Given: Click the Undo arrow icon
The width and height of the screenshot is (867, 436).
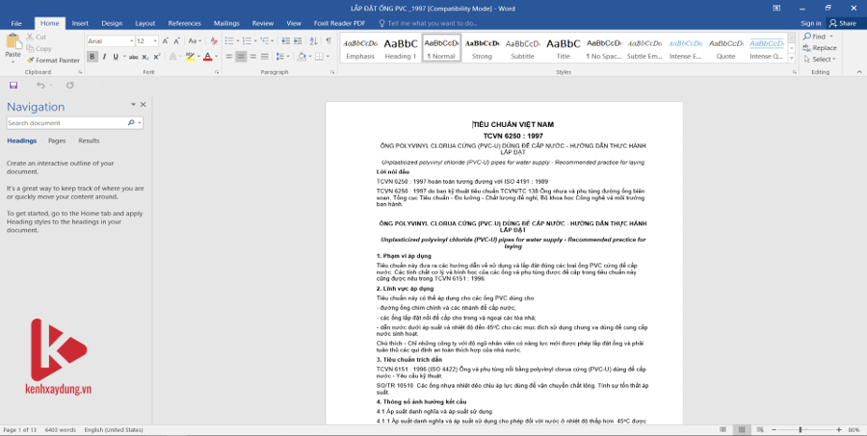Looking at the screenshot, I should pyautogui.click(x=41, y=86).
